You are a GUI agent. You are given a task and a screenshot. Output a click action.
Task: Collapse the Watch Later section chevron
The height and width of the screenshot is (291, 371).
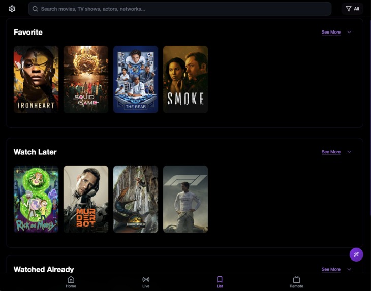click(349, 152)
